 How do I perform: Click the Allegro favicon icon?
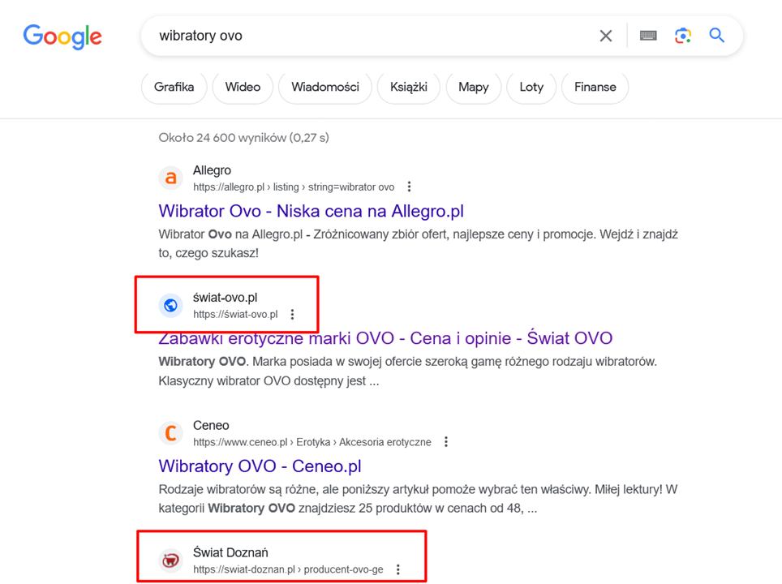(x=170, y=178)
